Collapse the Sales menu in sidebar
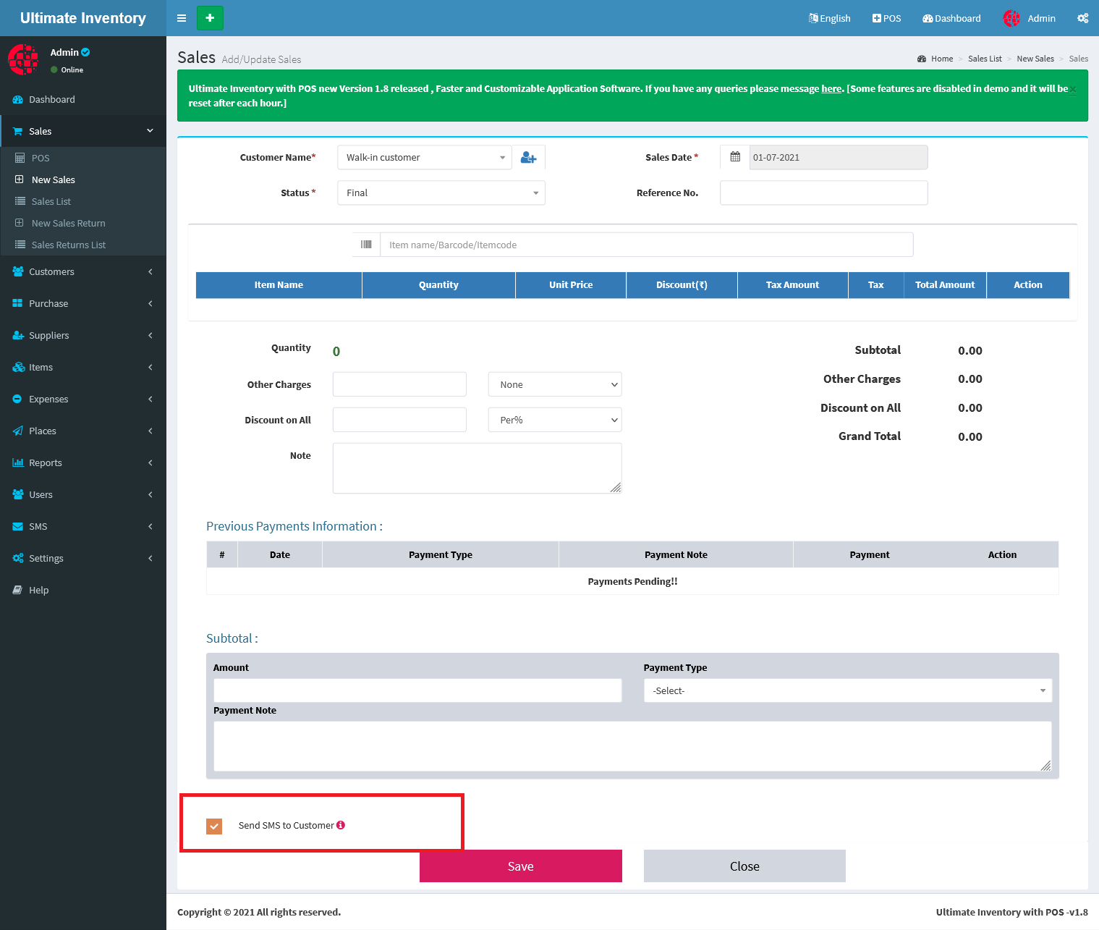This screenshot has width=1099, height=930. point(83,131)
